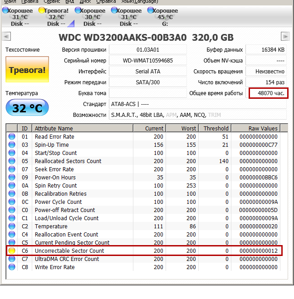Click status icon of Reallocated Sectors Count
This screenshot has height=299, width=294.
click(12, 161)
